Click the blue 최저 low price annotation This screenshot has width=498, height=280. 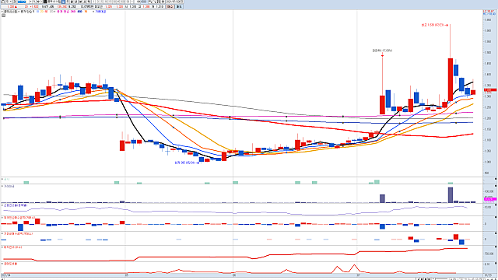(x=187, y=163)
